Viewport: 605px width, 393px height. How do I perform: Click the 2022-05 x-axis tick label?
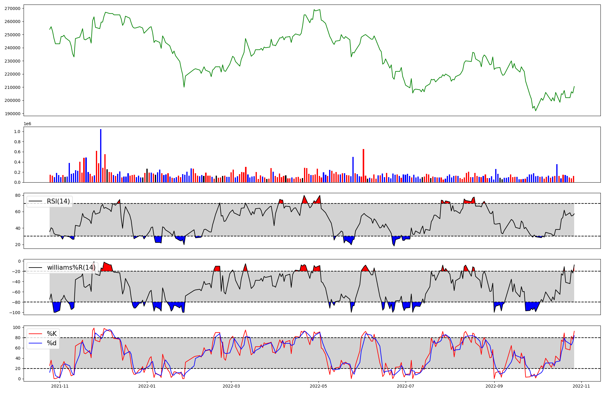click(x=319, y=386)
